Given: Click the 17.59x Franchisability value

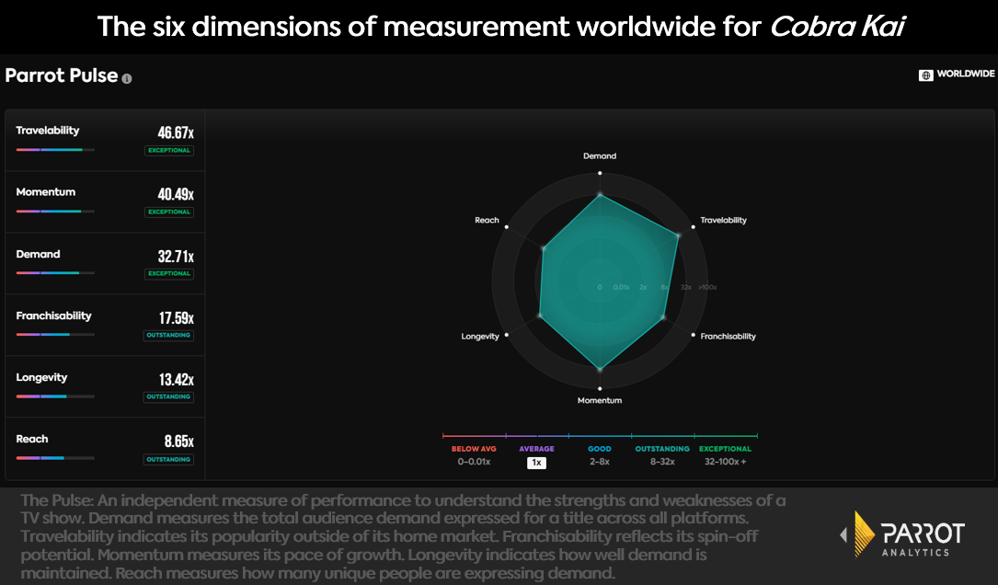Looking at the screenshot, I should point(177,317).
